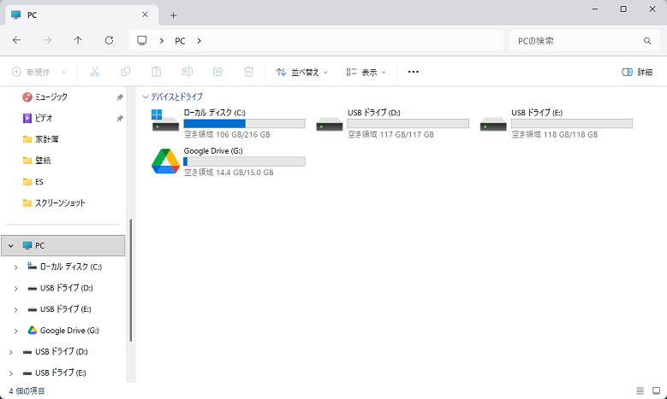Click the monitor icon in address bar
The height and width of the screenshot is (399, 667).
click(x=141, y=40)
